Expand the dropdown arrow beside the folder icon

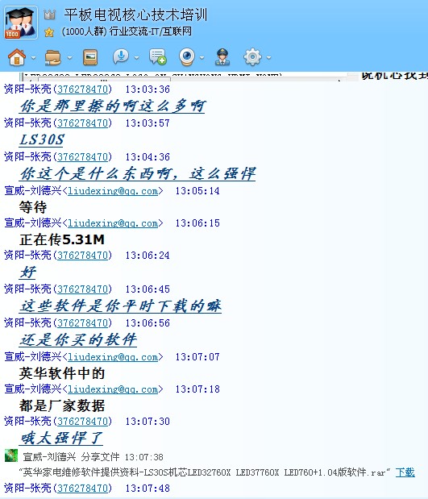click(x=69, y=58)
